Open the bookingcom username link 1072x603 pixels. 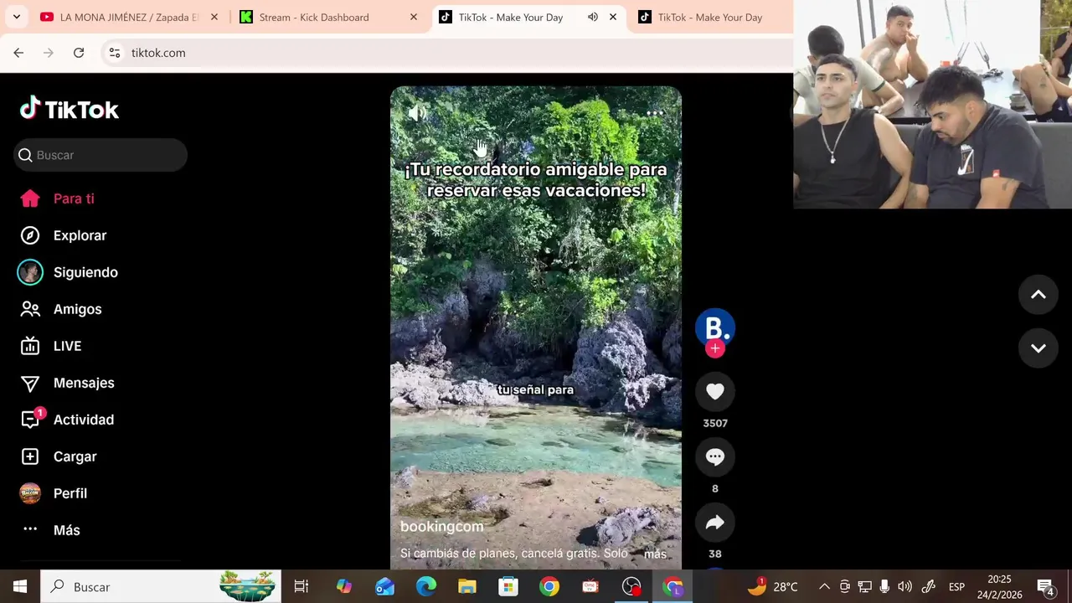pyautogui.click(x=442, y=526)
